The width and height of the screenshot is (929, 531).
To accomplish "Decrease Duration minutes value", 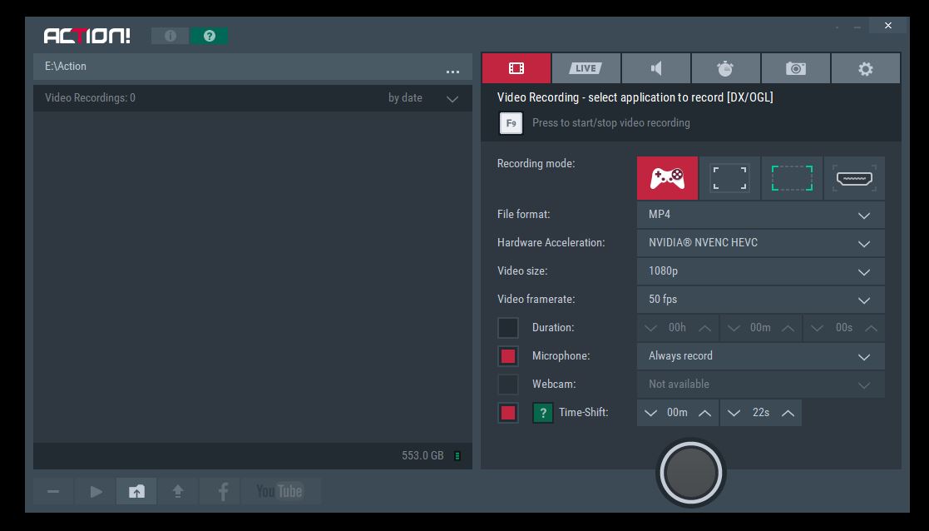I will click(734, 328).
